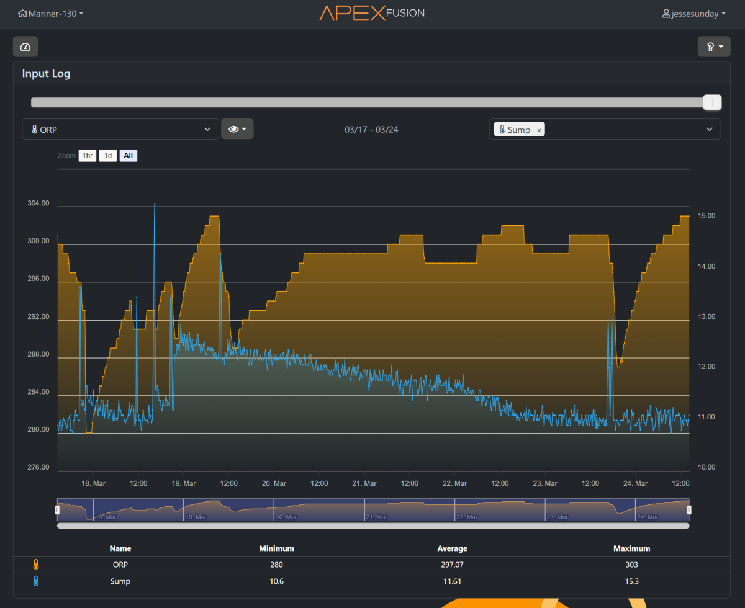Remove the Sump tag with its x

pos(539,130)
